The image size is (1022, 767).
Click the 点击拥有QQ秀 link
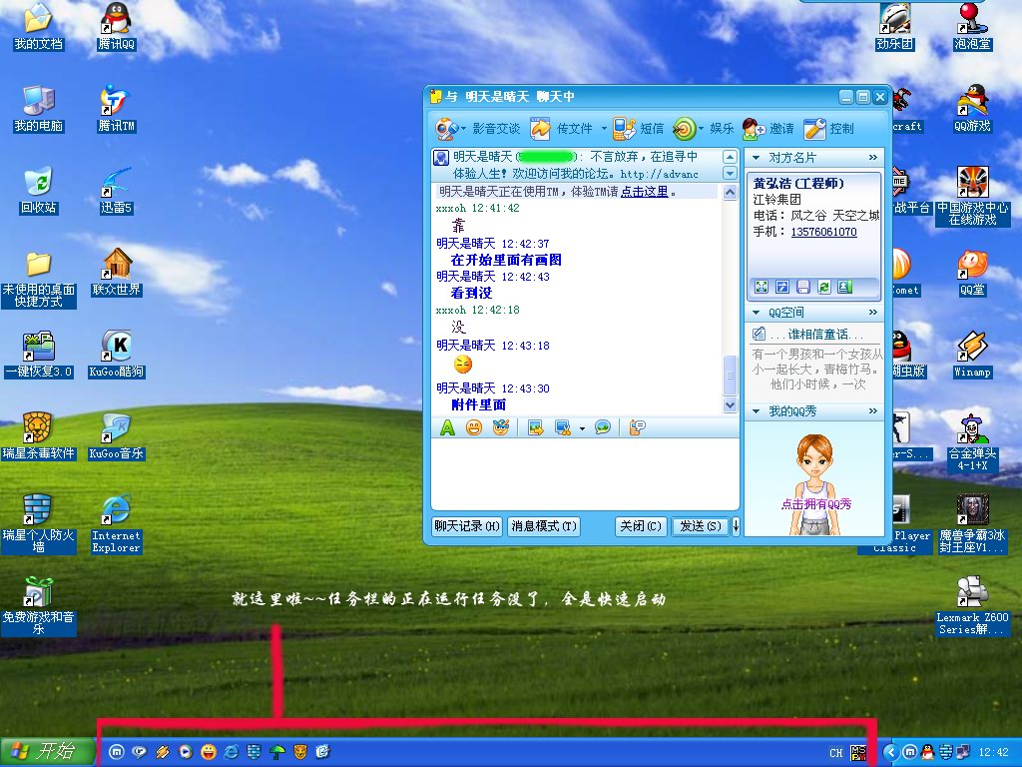816,504
